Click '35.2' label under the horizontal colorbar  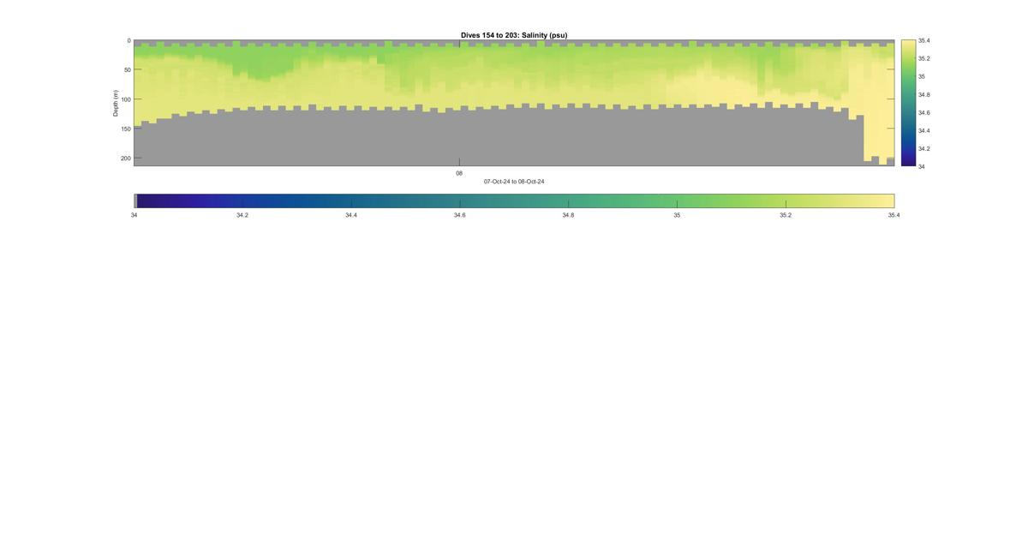click(786, 215)
